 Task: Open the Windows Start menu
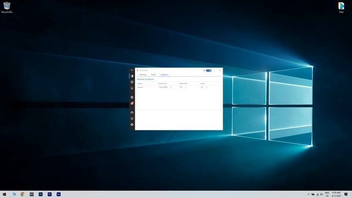(4, 194)
